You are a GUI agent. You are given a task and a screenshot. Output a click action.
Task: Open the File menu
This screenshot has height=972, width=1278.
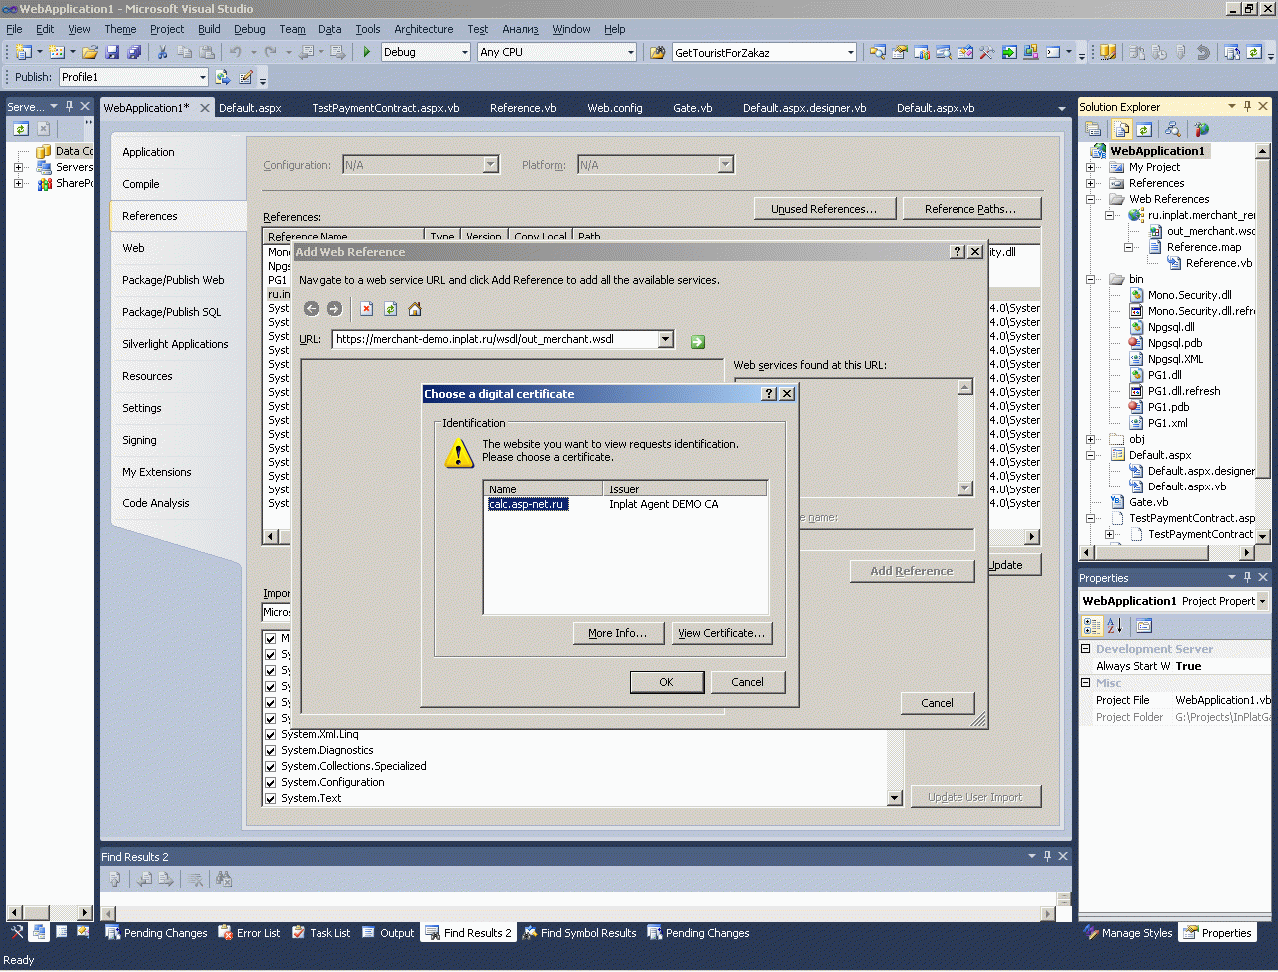14,29
